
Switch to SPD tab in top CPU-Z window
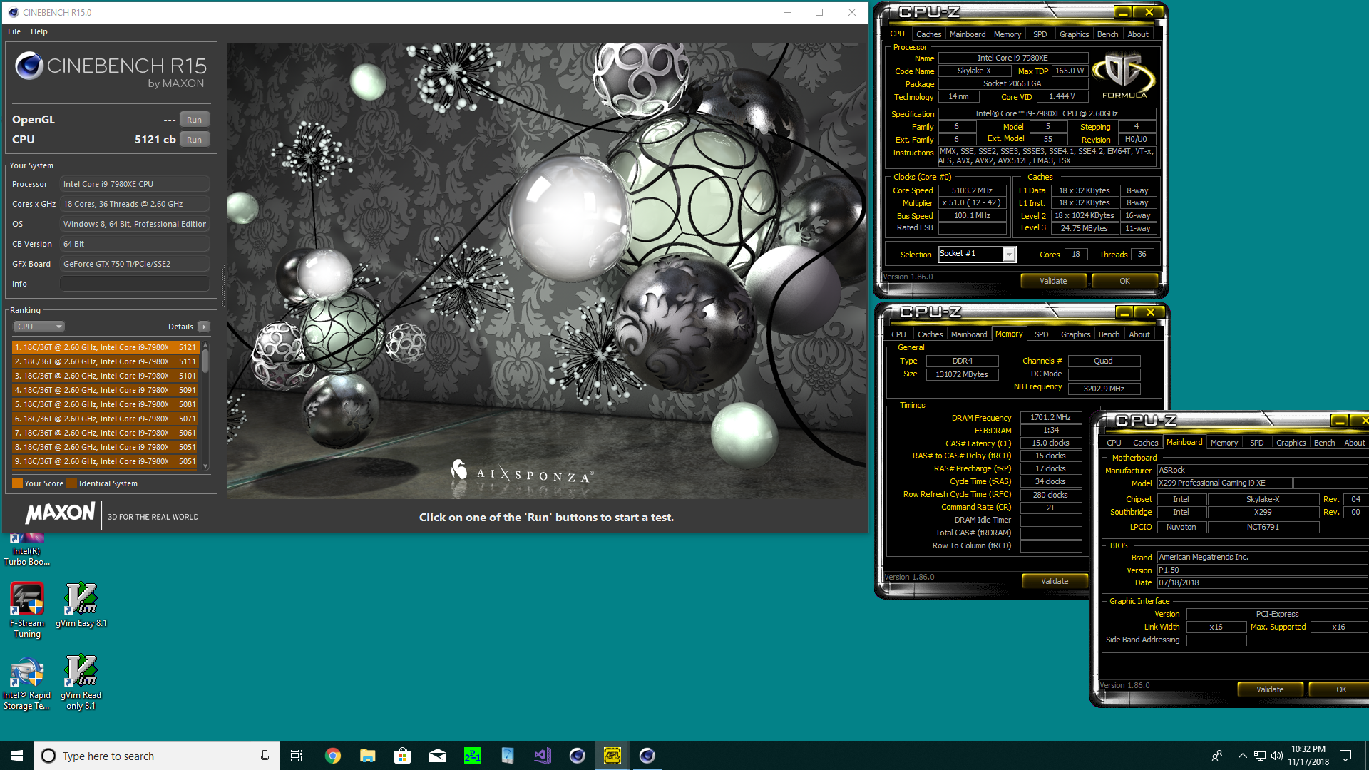1040,34
